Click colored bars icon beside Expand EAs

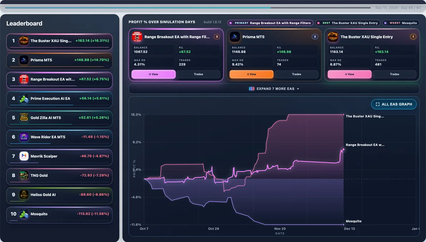[252, 89]
